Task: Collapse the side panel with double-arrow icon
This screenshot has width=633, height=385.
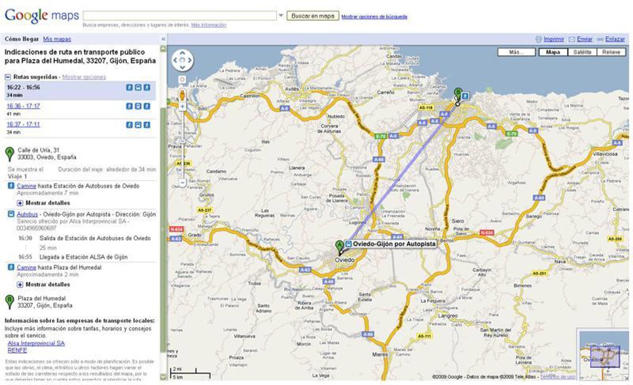Action: 163,39
